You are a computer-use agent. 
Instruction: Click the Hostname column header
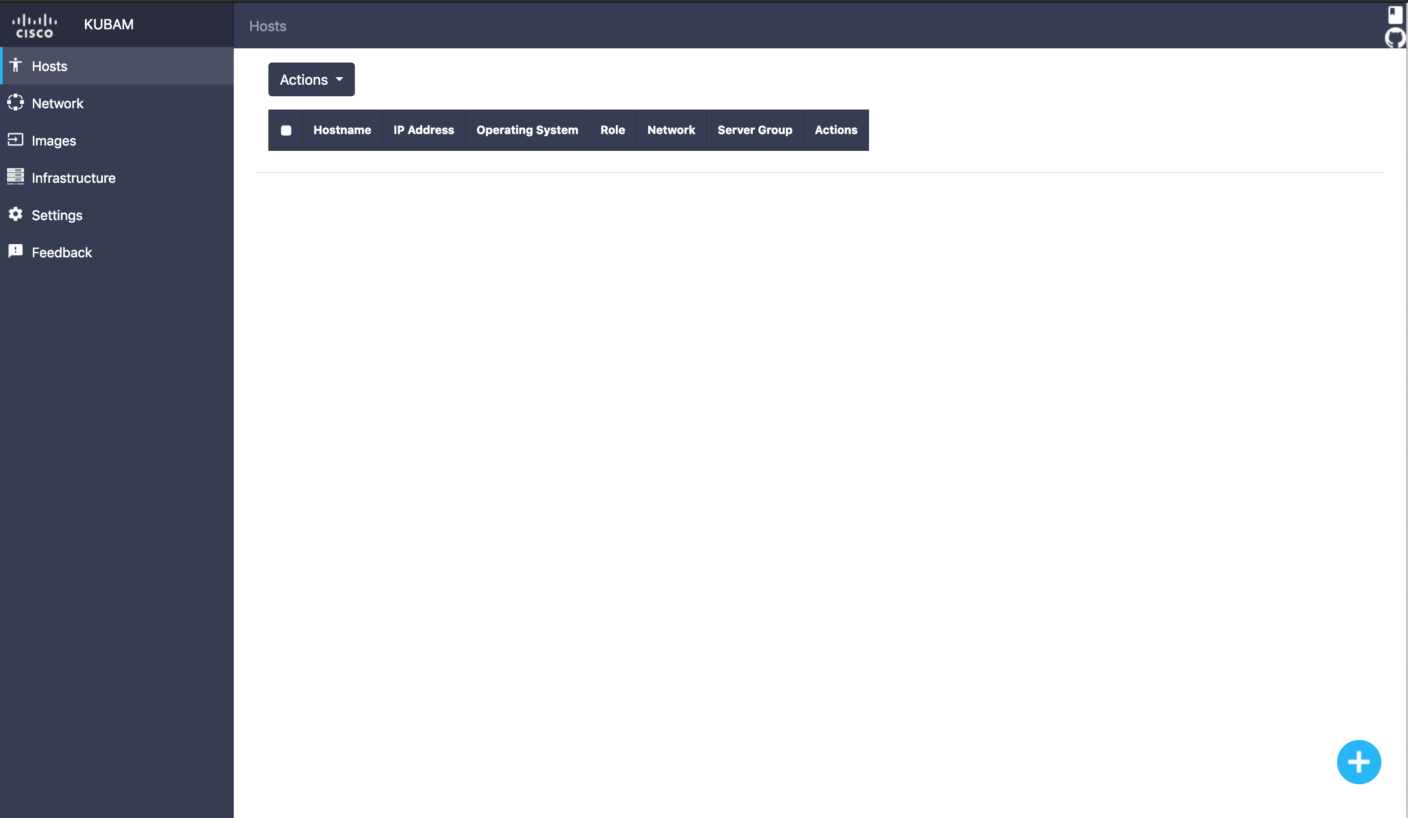tap(342, 130)
